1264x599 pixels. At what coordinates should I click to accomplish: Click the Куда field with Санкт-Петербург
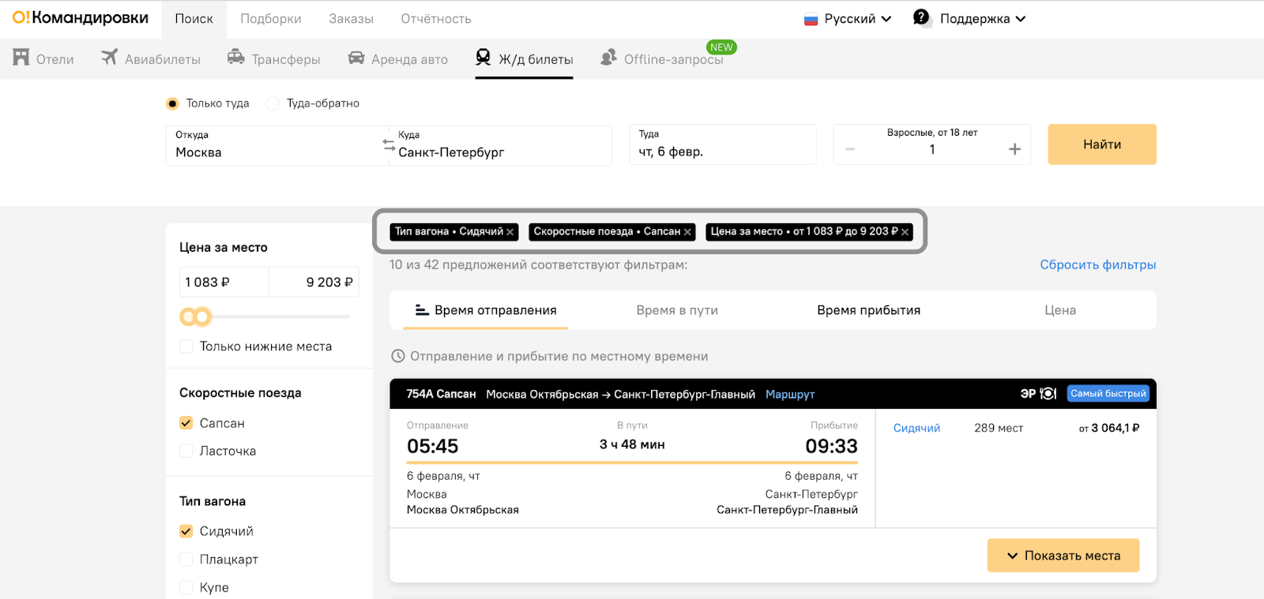pyautogui.click(x=501, y=145)
